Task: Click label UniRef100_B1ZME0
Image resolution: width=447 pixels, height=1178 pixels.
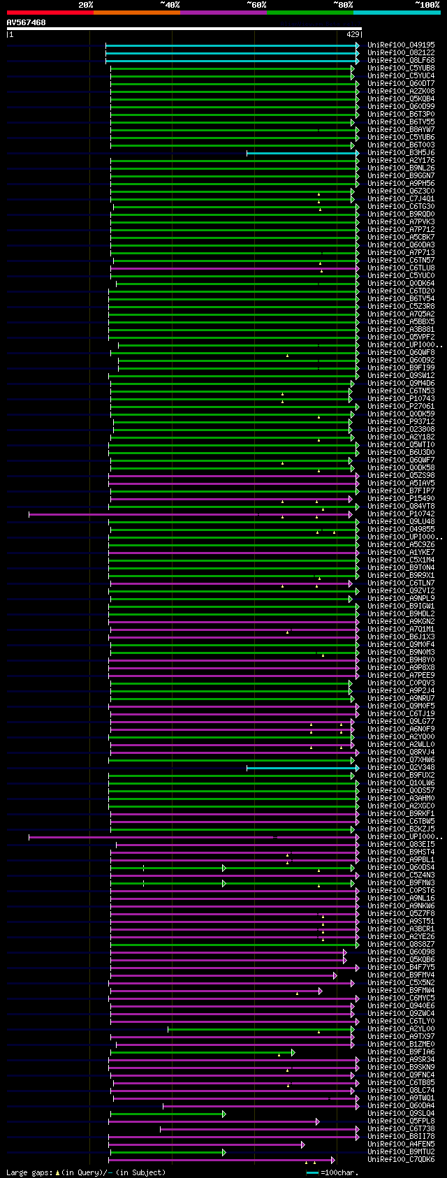Action: click(x=401, y=1044)
